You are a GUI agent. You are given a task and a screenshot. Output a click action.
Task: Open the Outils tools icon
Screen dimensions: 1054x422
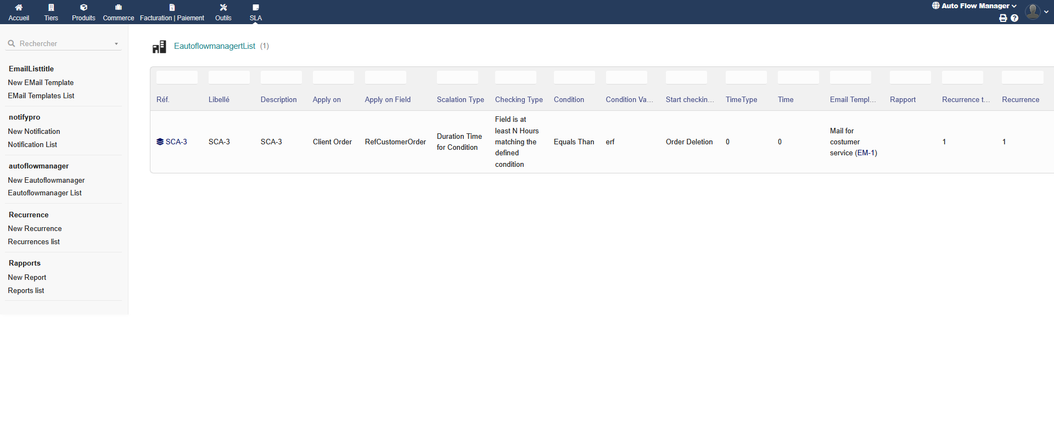point(223,8)
